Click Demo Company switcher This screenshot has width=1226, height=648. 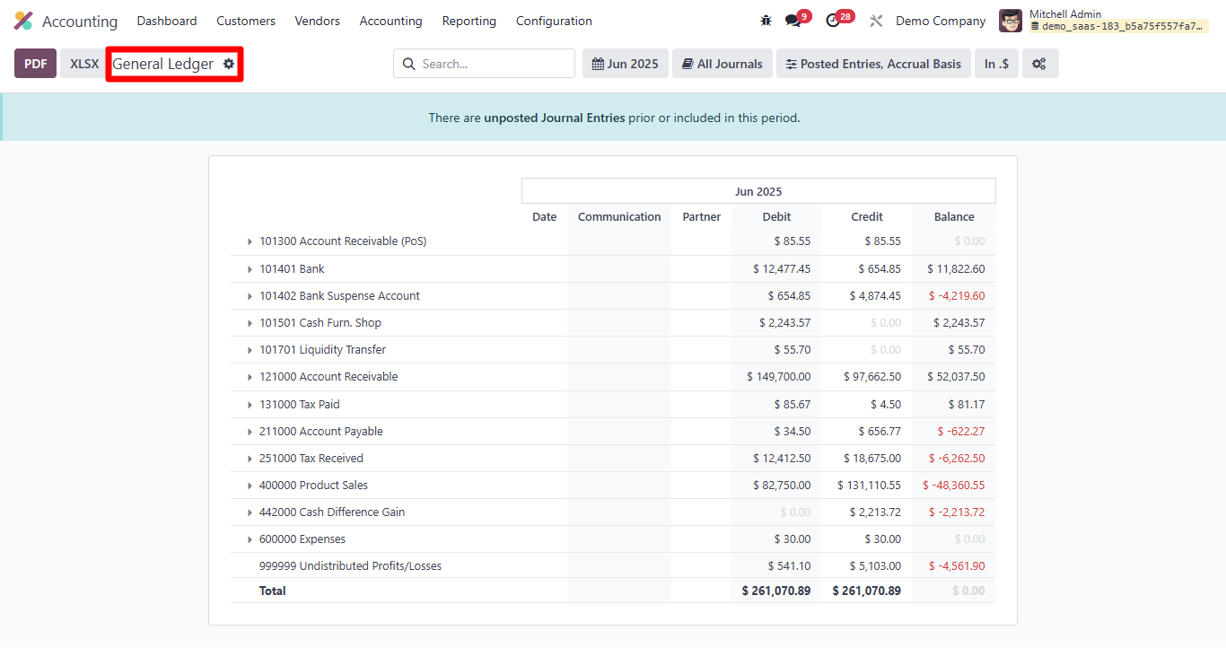tap(941, 21)
